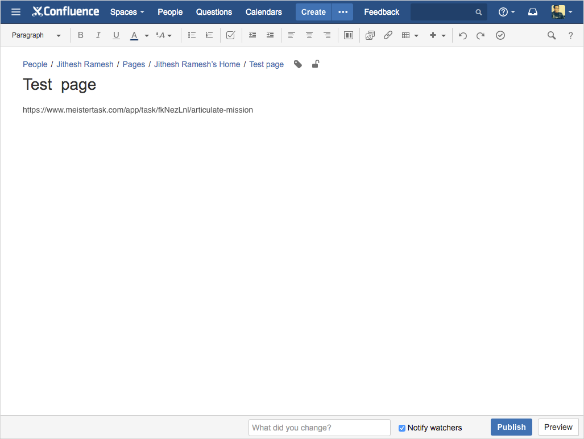
Task: Open the Questions menu item
Action: point(214,12)
